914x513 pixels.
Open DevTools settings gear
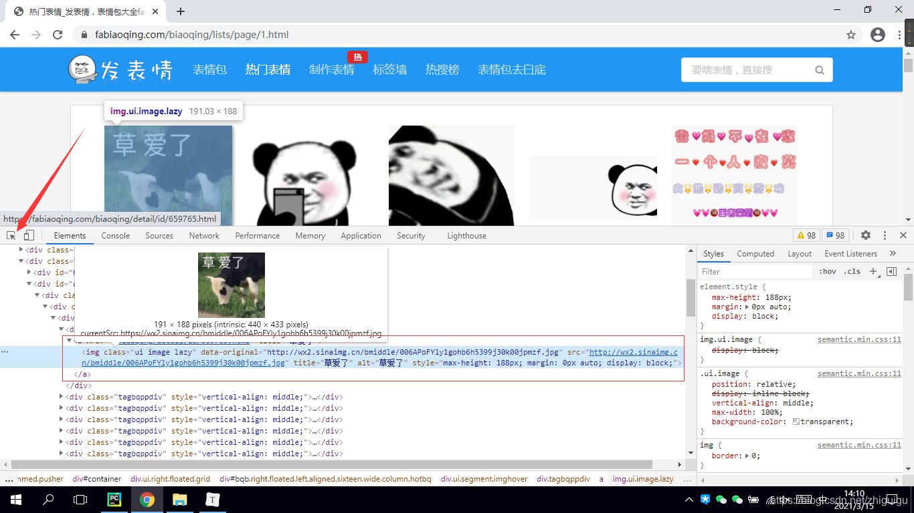[x=866, y=236]
